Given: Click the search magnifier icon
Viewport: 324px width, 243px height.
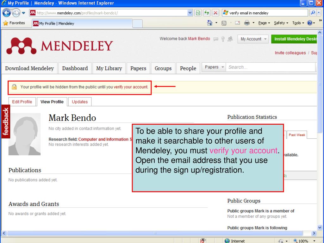Looking at the screenshot, I should pos(313,13).
